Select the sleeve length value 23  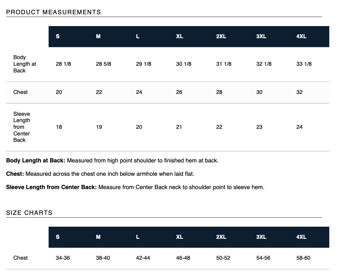point(259,127)
